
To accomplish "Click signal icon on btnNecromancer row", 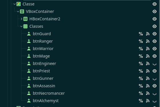I will (x=148, y=93).
